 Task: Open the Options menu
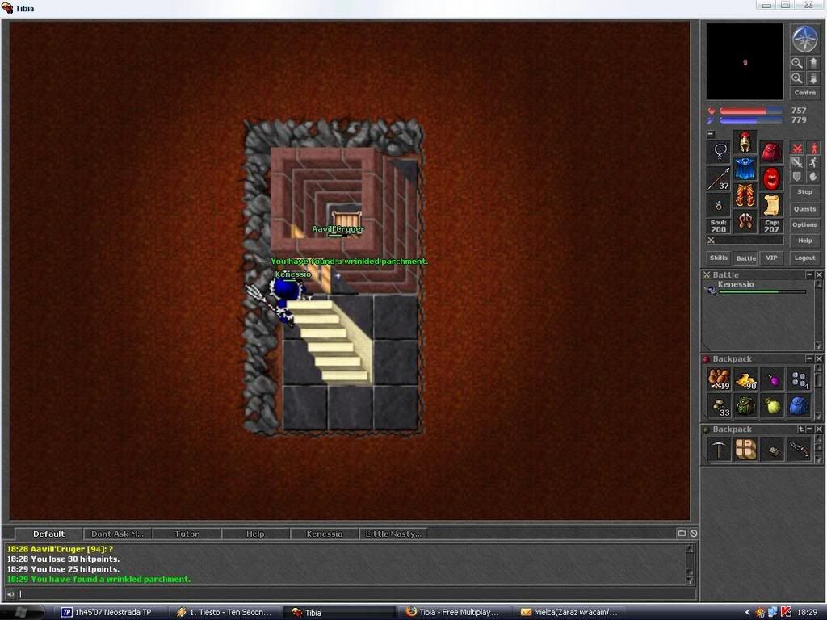click(x=805, y=224)
